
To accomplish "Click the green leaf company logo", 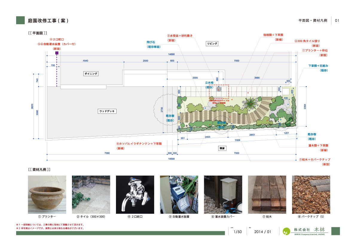I will coord(287,231).
